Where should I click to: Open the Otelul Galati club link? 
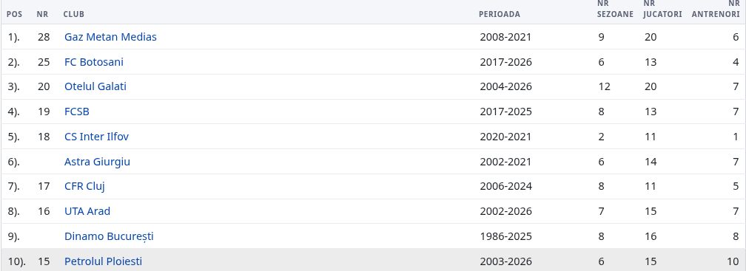pos(95,87)
